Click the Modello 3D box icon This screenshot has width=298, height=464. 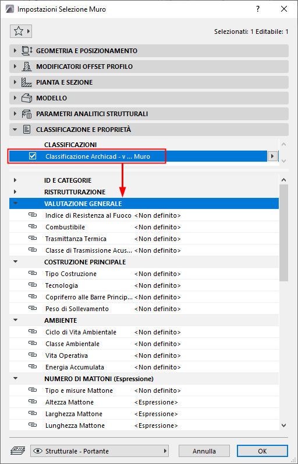pos(27,98)
